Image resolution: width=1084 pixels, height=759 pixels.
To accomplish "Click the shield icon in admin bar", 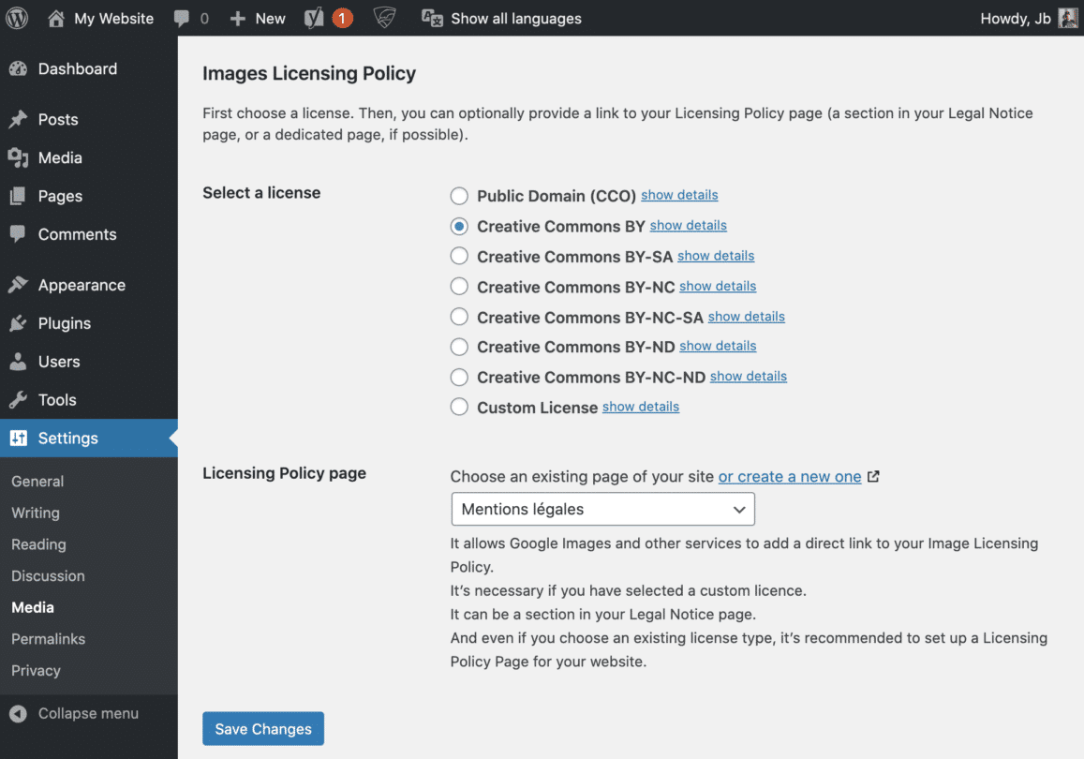I will coord(384,18).
